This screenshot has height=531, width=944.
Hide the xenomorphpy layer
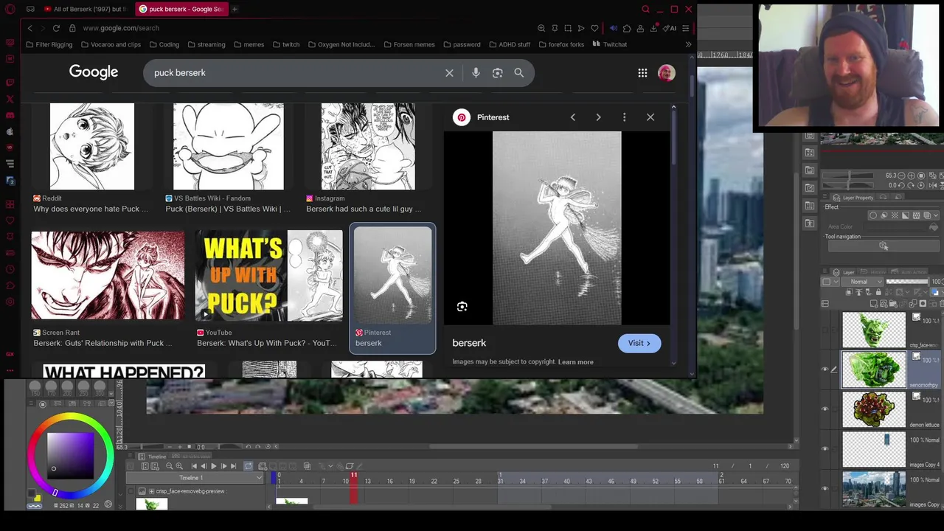point(825,369)
